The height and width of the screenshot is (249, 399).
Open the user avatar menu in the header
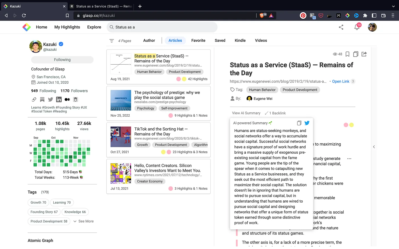pos(372,27)
